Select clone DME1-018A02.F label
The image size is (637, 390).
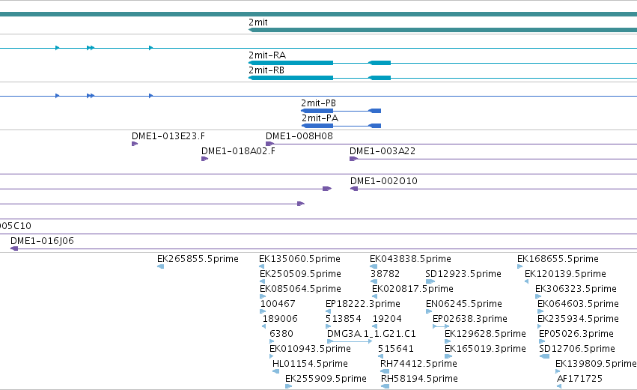[238, 151]
